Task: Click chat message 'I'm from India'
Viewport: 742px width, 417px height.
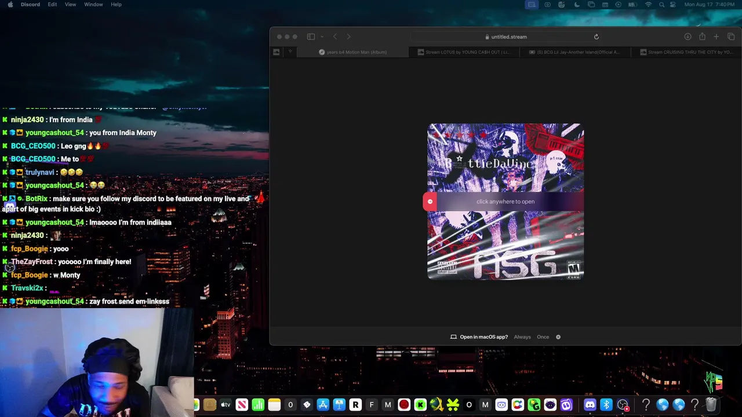Action: point(71,120)
